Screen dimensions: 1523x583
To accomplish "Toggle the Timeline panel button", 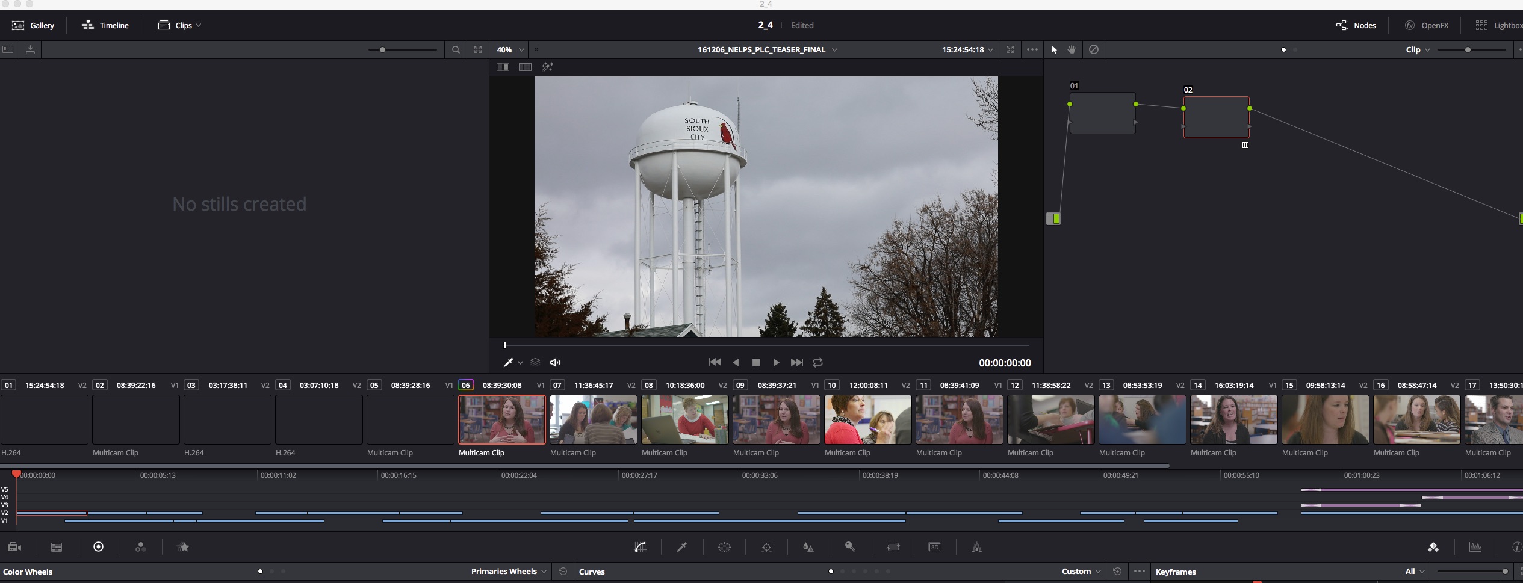I will click(x=105, y=25).
